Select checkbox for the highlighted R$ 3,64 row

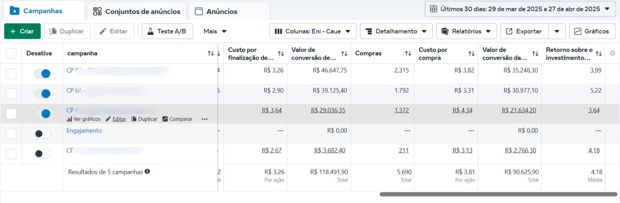pos(11,114)
